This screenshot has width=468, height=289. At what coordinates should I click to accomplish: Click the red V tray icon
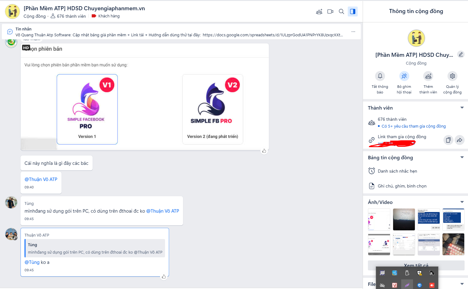[395, 285]
